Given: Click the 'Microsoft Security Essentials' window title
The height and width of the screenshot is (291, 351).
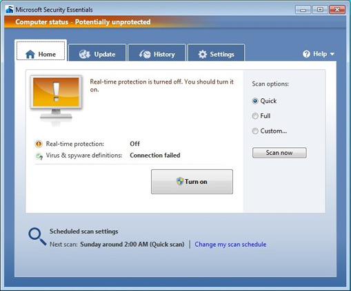Looking at the screenshot, I should click(54, 10).
